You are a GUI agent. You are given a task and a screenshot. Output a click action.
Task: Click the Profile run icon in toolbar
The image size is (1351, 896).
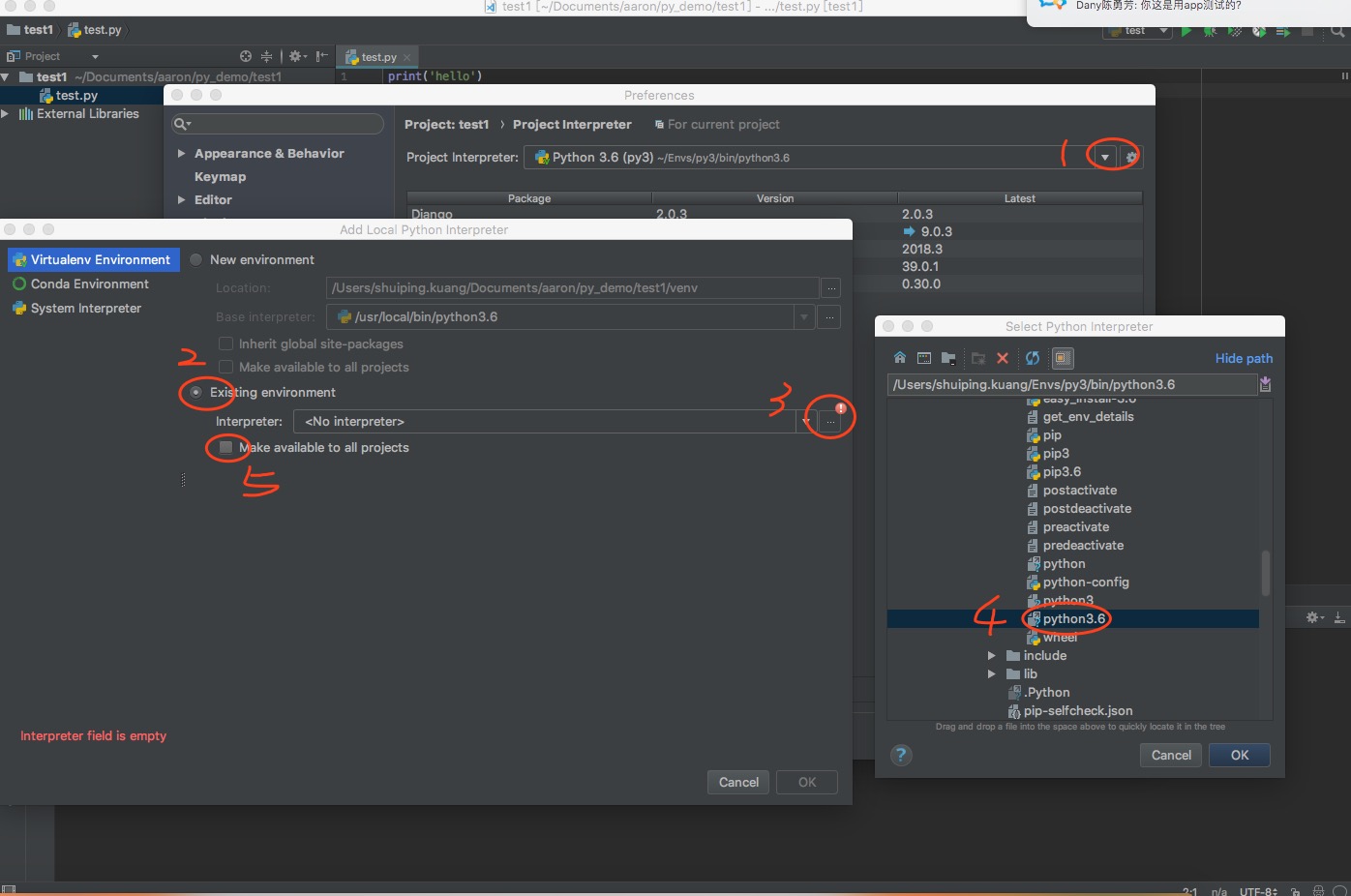(1258, 31)
